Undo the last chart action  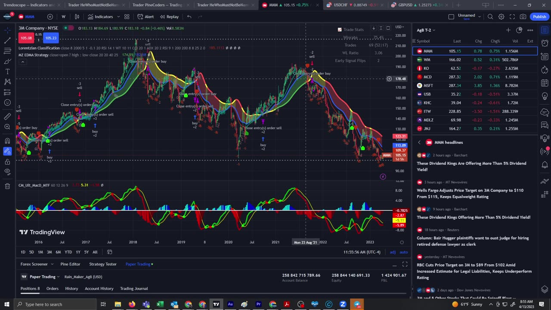tap(189, 17)
